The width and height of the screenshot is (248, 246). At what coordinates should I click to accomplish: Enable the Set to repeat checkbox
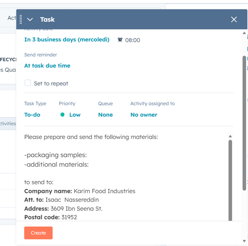28,83
